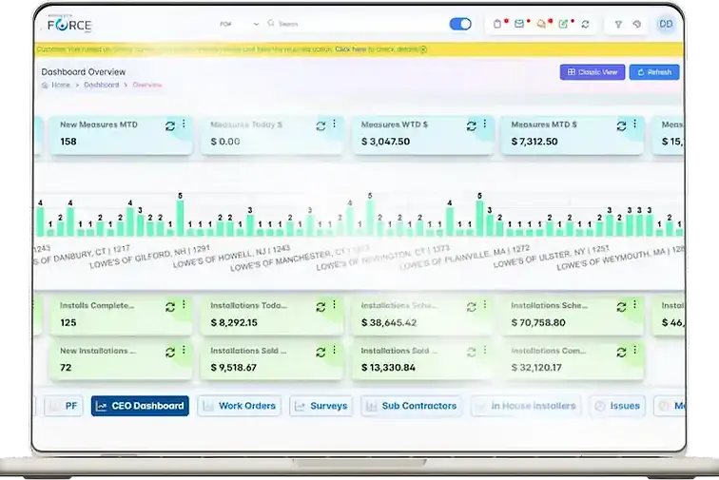
Task: Click the Dashboard breadcrumb link
Action: point(102,85)
